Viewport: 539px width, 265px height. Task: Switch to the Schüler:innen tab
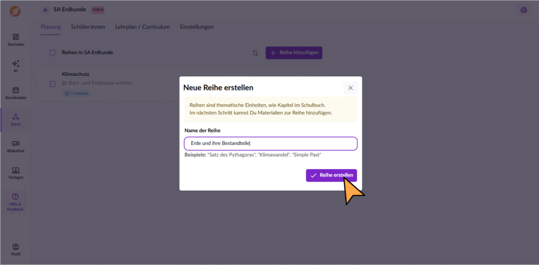click(x=88, y=27)
